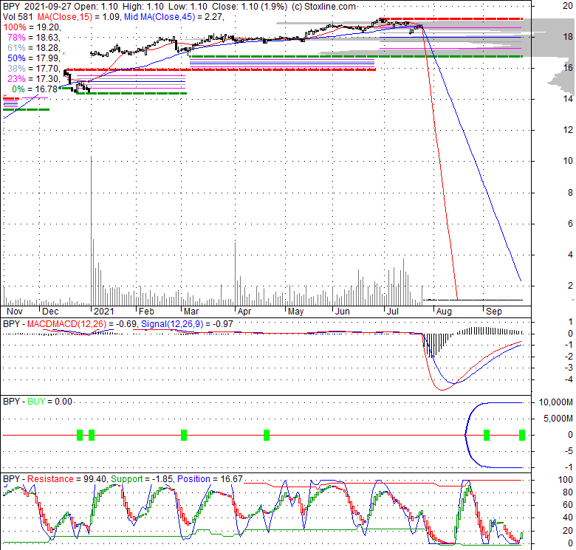Screen dimensions: 576x550
Task: Click the 38% = 17.70 Fibonacci level label
Action: pyautogui.click(x=34, y=69)
